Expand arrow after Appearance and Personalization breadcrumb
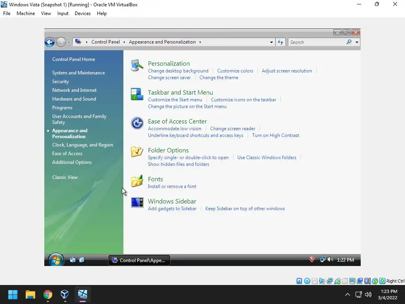The height and width of the screenshot is (304, 405). click(200, 42)
